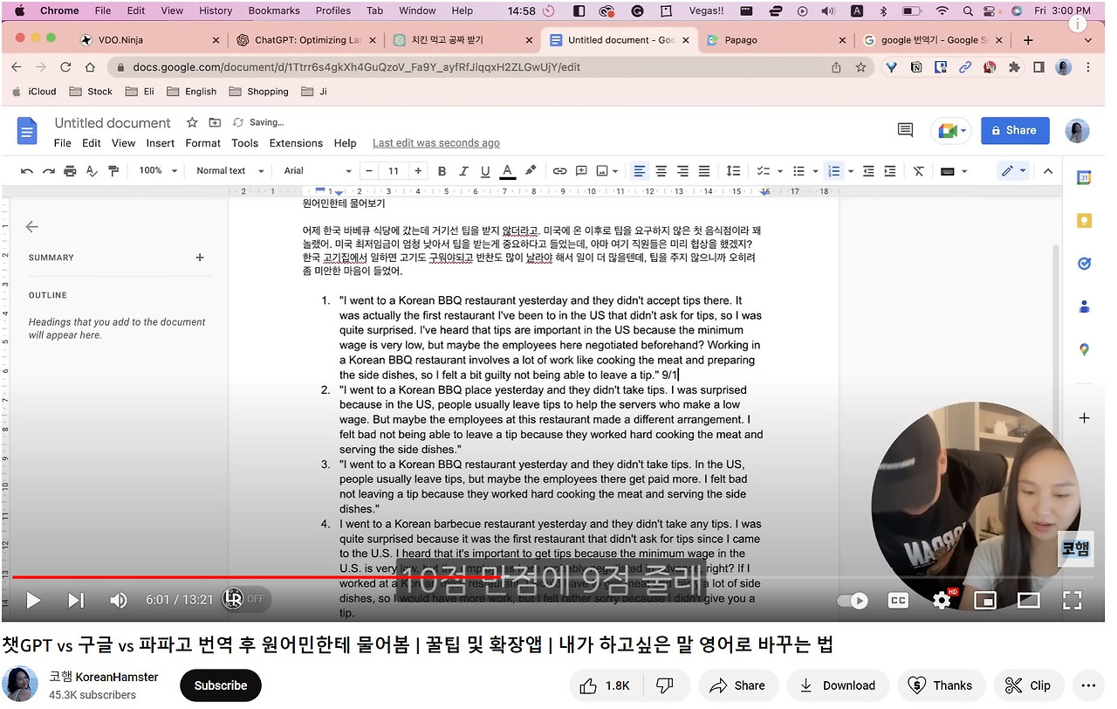Select the highlight color tool
This screenshot has height=709, width=1117.
point(529,171)
